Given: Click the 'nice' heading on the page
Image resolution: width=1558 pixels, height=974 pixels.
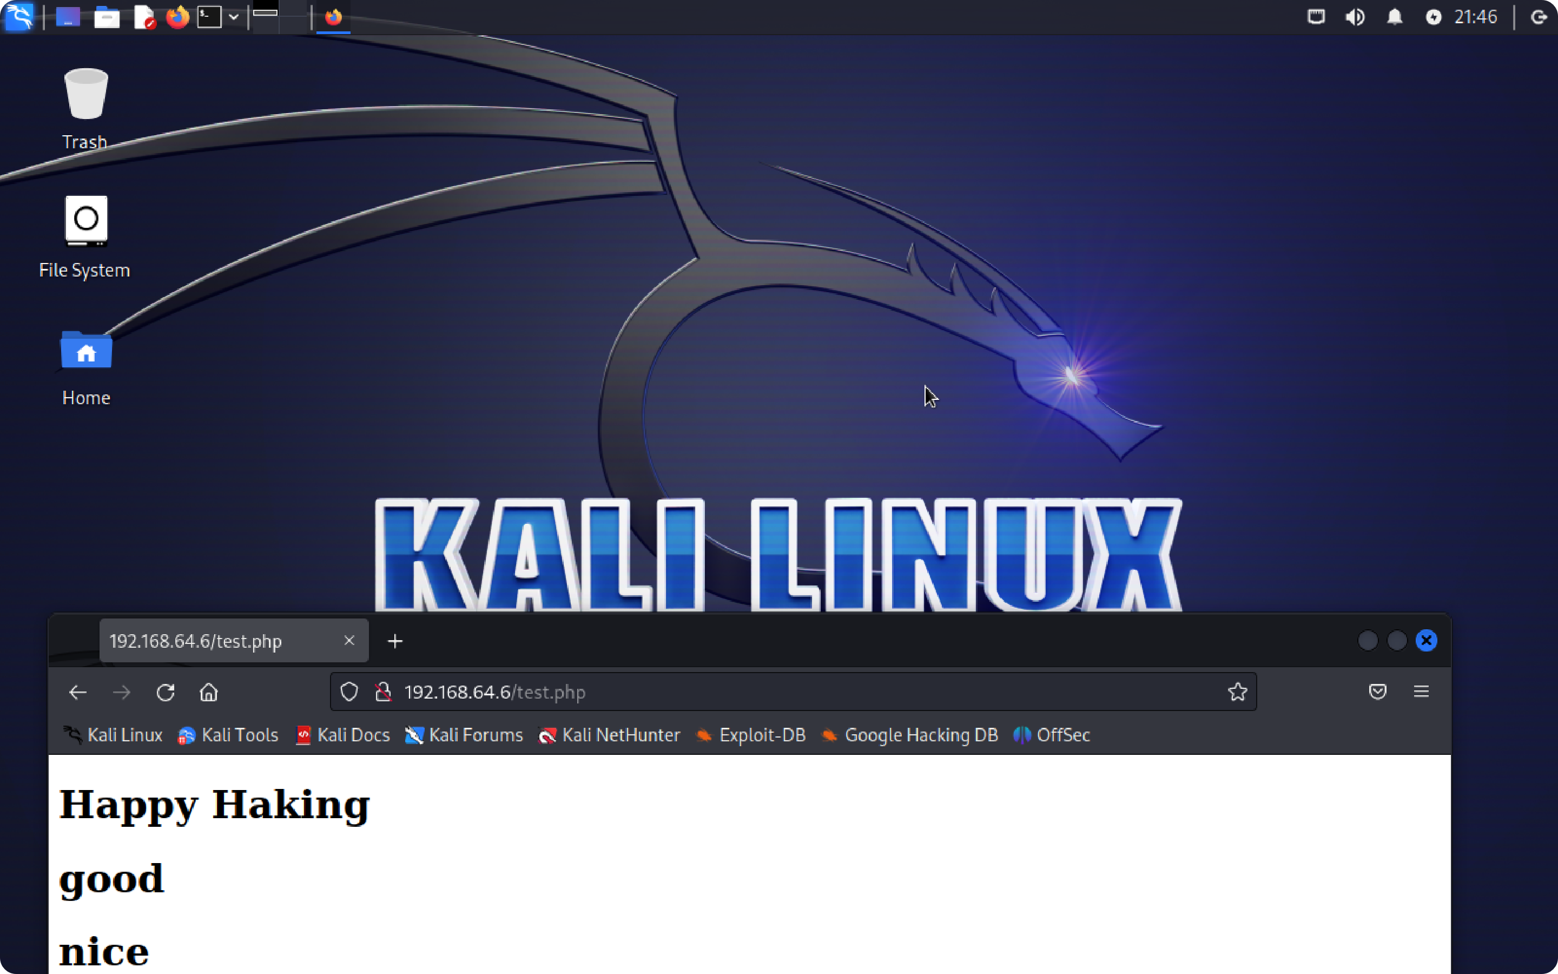Looking at the screenshot, I should click(104, 952).
